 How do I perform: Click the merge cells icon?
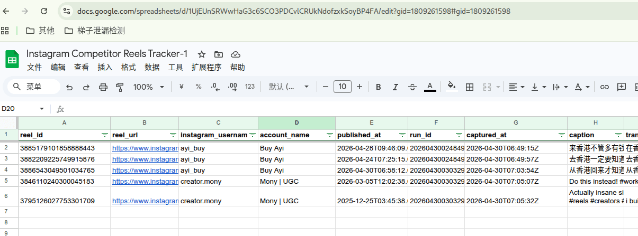click(x=487, y=87)
